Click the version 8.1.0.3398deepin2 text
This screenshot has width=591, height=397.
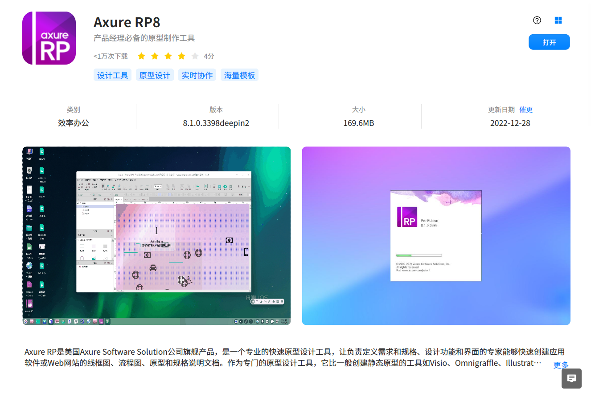[216, 123]
